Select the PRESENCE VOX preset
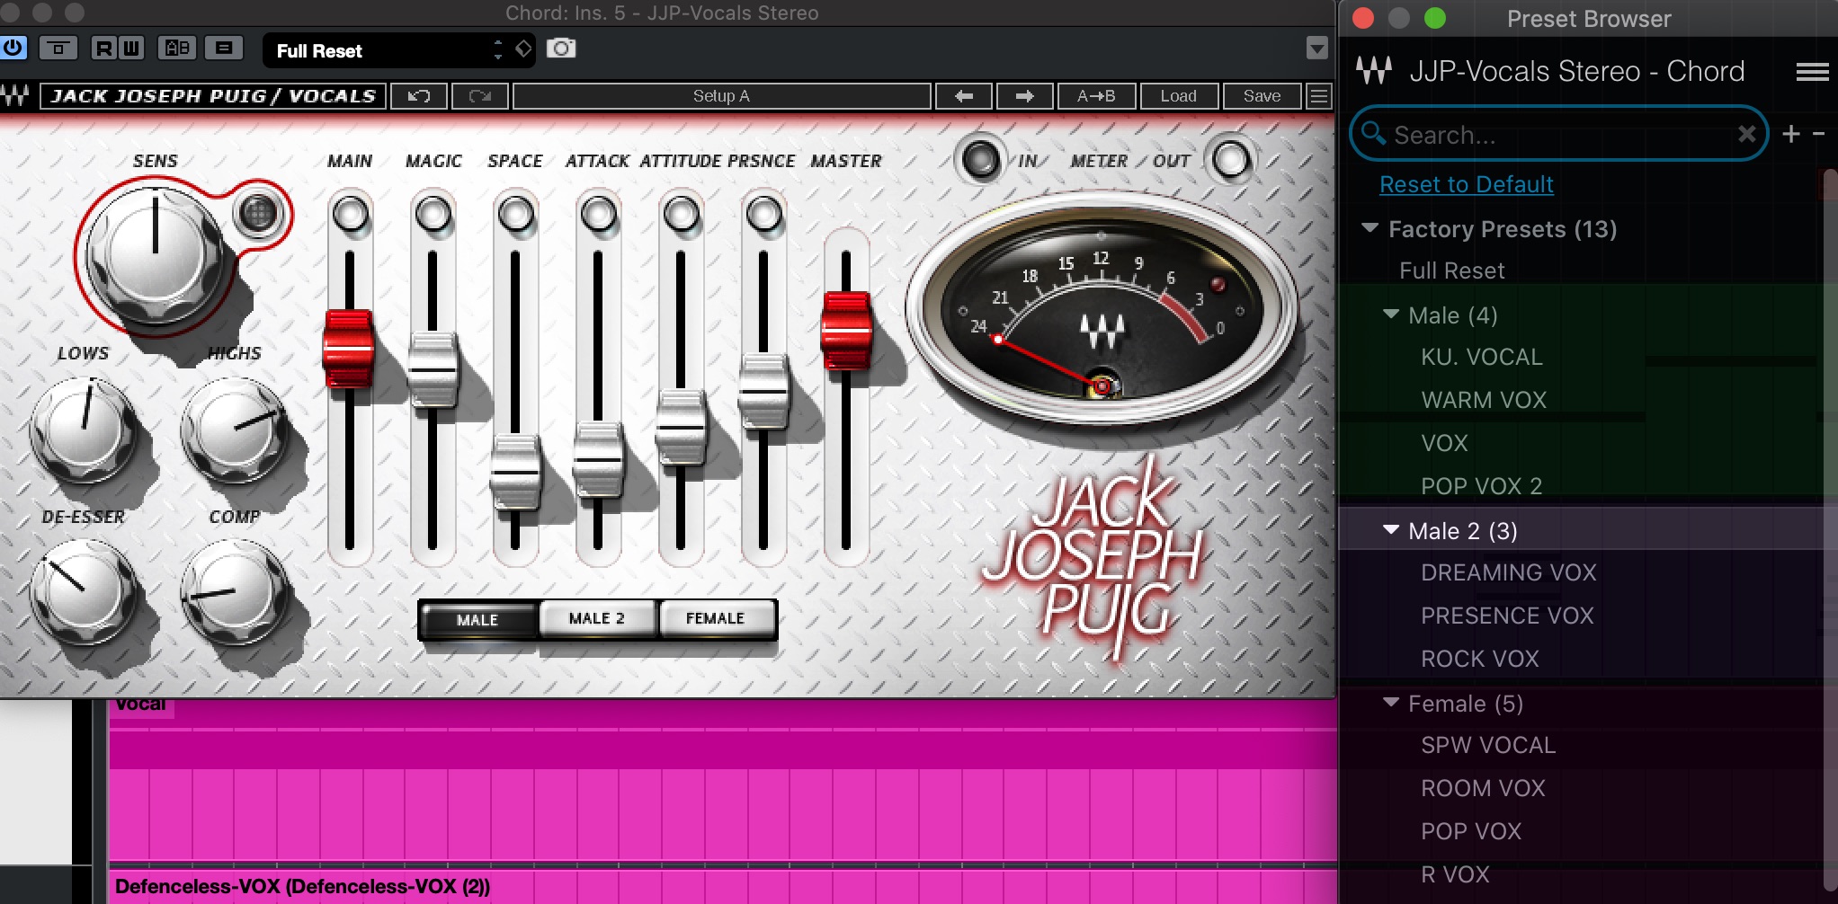This screenshot has height=904, width=1838. pos(1507,616)
